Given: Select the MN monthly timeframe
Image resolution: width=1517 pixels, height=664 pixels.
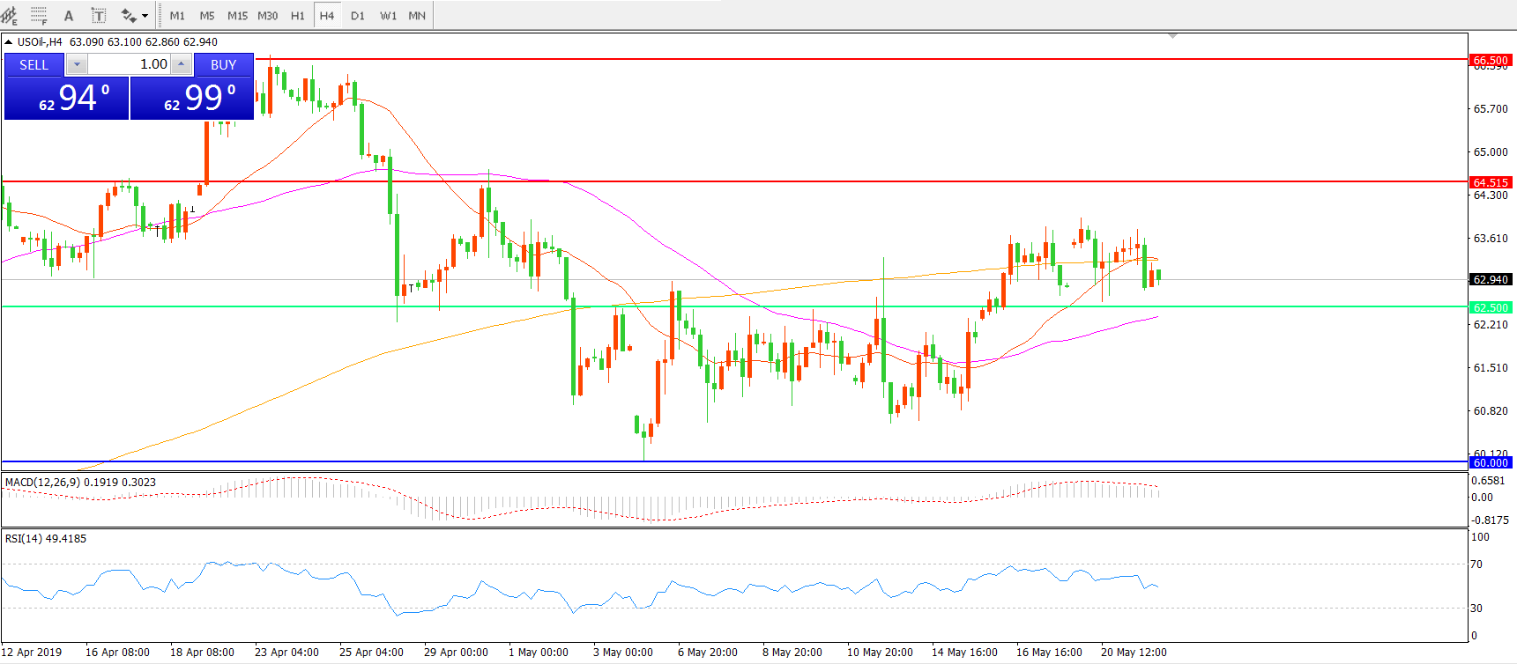Looking at the screenshot, I should pyautogui.click(x=417, y=15).
